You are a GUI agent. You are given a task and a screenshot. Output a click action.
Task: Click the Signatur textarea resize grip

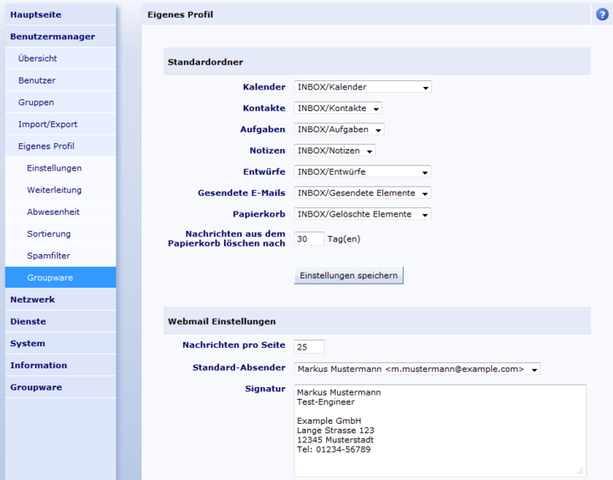580,471
